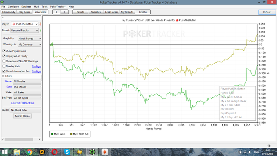Toggle Show Information Box checkbox

[x=4, y=71]
